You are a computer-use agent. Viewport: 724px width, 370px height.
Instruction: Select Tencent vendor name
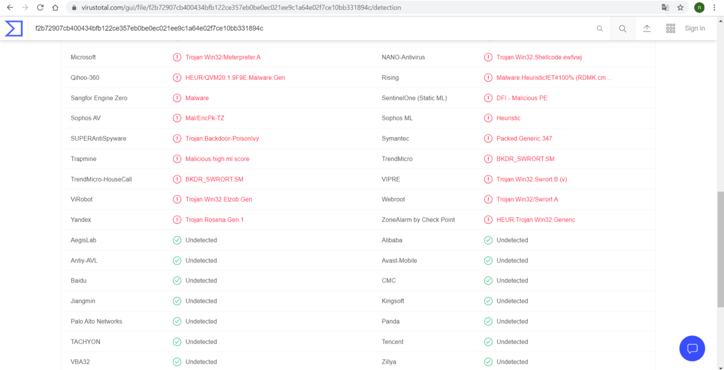(x=393, y=342)
